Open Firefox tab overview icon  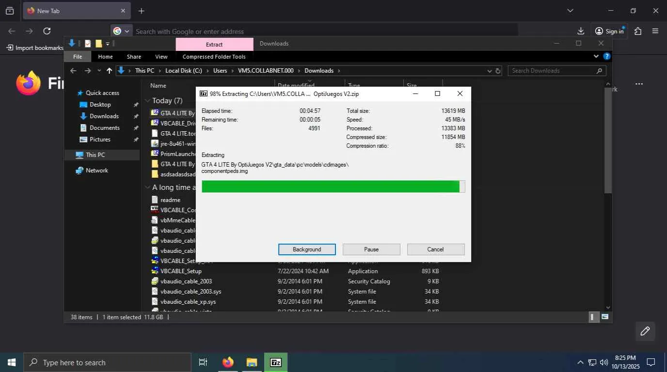tap(10, 11)
